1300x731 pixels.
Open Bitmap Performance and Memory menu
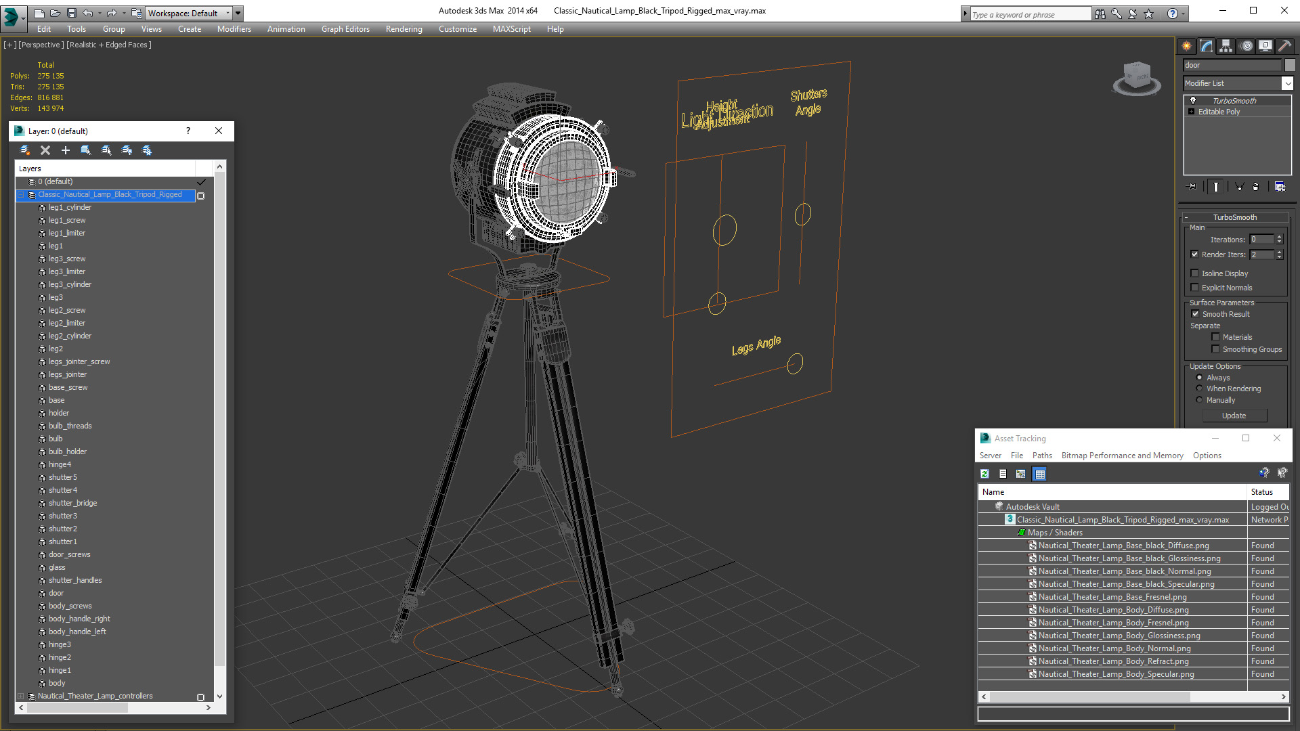(1123, 456)
